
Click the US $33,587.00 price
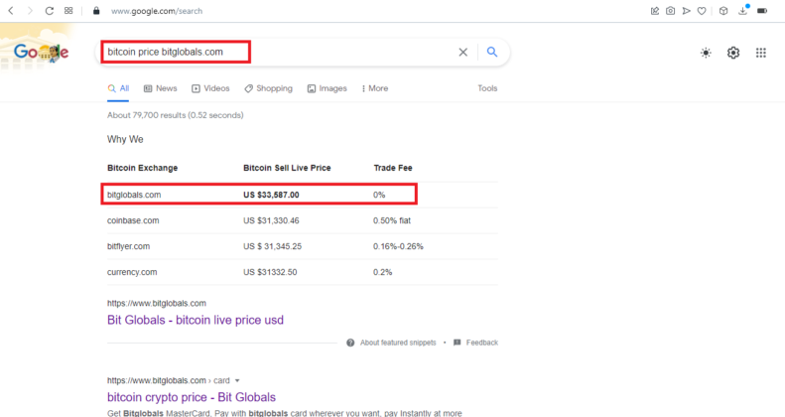click(x=271, y=195)
